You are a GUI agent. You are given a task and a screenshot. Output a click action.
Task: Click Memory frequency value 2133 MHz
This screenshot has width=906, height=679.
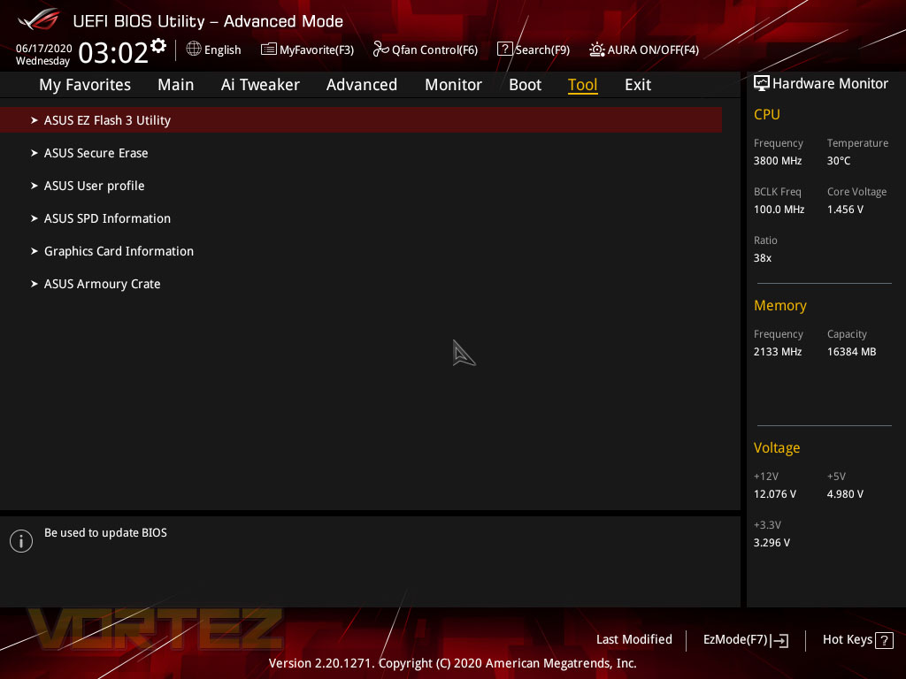(x=777, y=352)
